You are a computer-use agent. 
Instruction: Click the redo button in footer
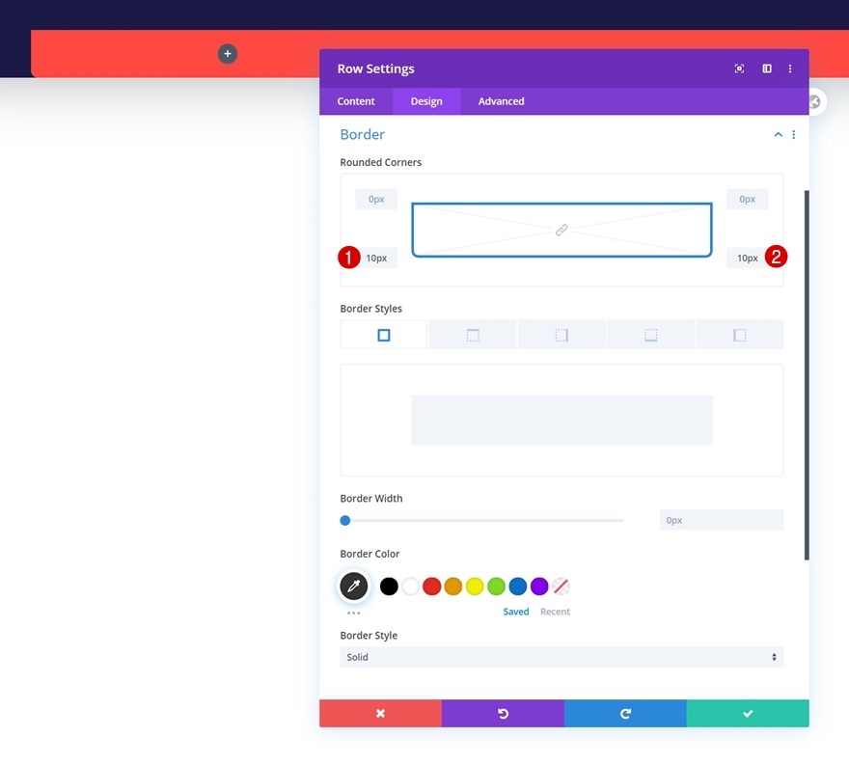625,713
